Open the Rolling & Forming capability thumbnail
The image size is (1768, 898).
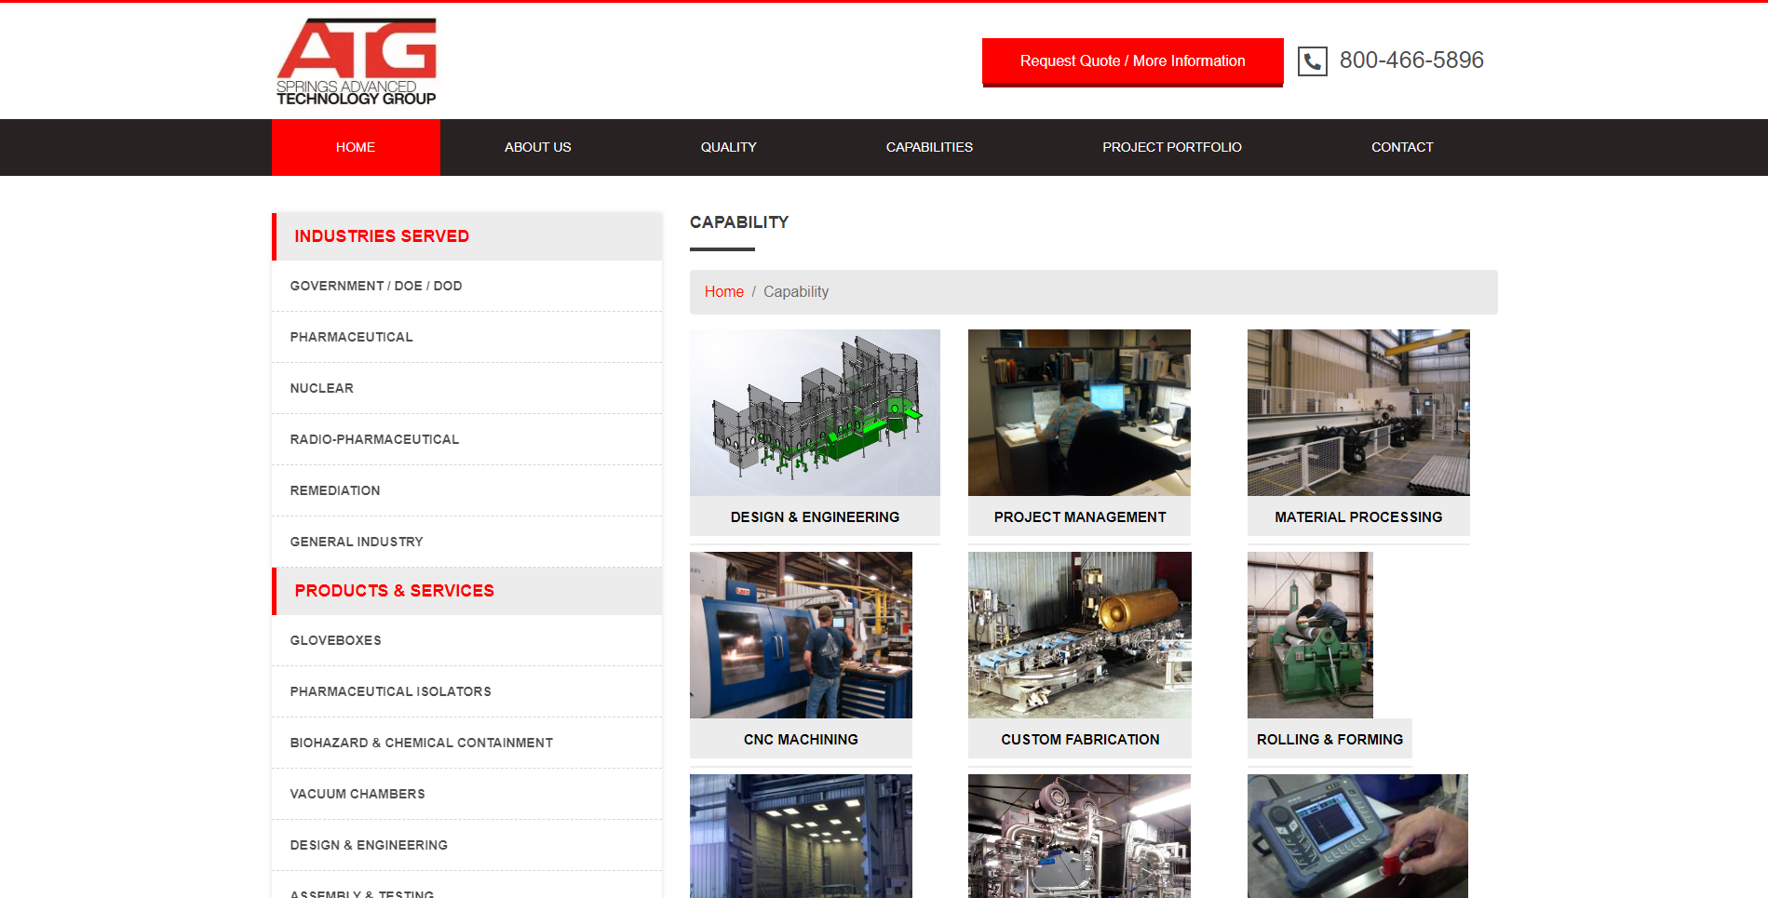[1309, 635]
